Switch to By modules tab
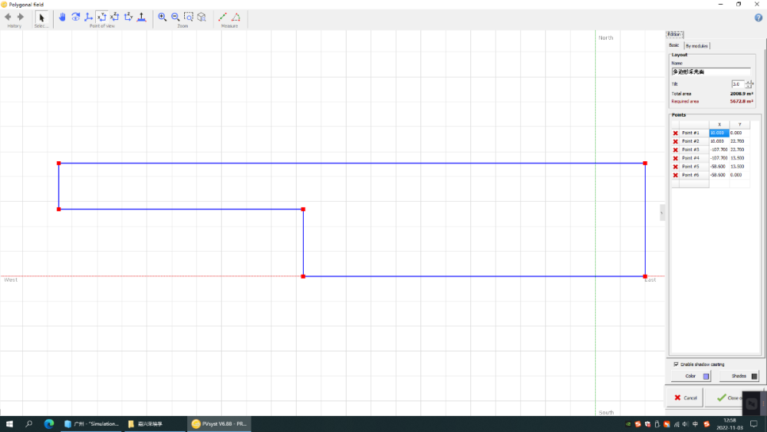This screenshot has width=767, height=432. pyautogui.click(x=697, y=46)
